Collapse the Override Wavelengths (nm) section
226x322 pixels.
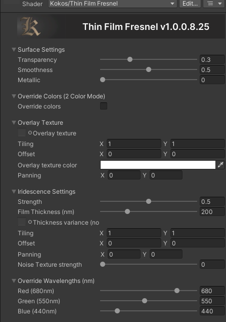point(14,281)
